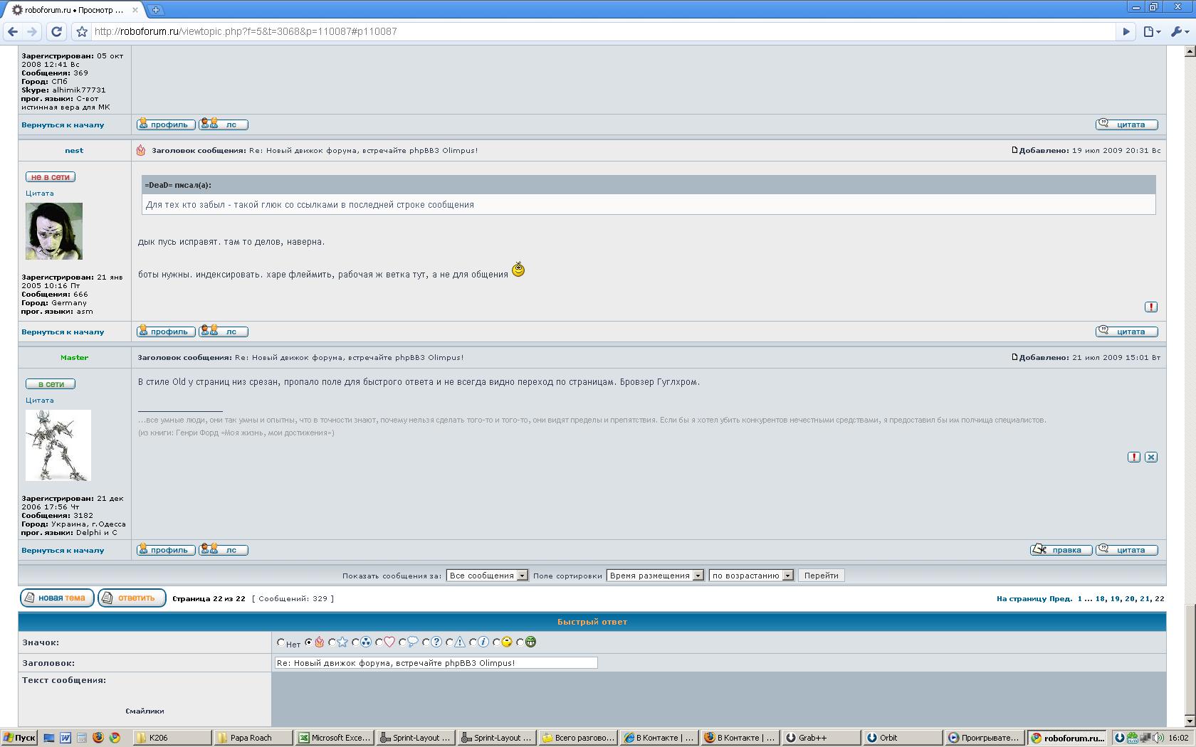Switch to Microsoft Excel in the taskbar
This screenshot has width=1196, height=747.
click(x=335, y=738)
